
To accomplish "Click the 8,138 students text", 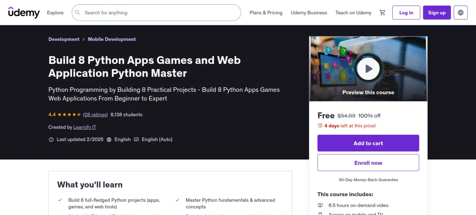I will pos(126,115).
